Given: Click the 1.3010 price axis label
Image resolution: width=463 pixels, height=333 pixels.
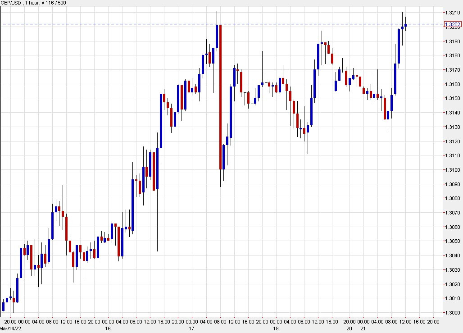Looking at the screenshot, I should pyautogui.click(x=453, y=298).
